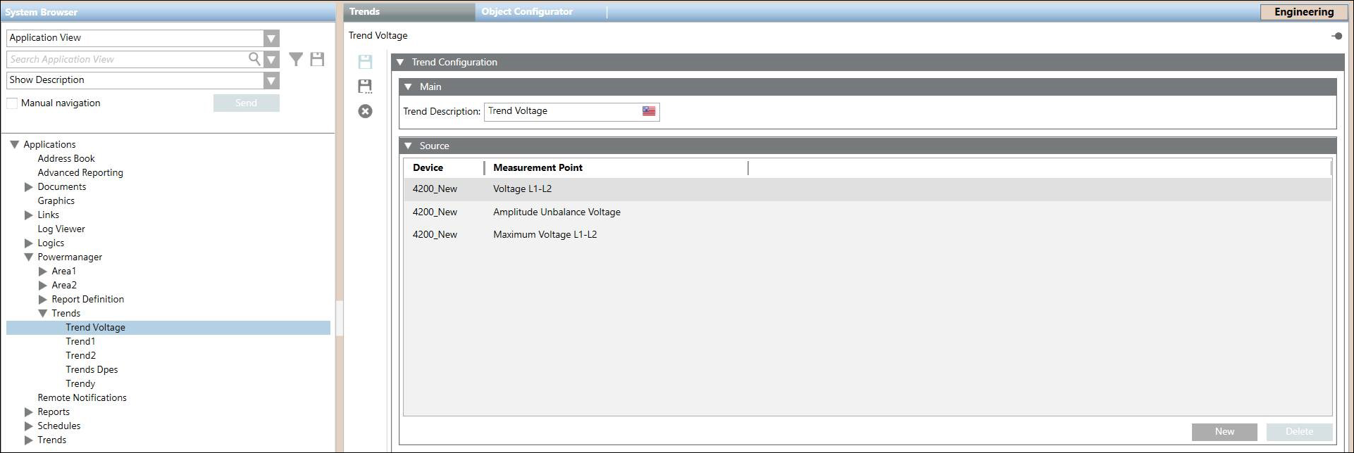The height and width of the screenshot is (453, 1354).
Task: Click the Save icon in the Trends toolbar
Action: 365,62
